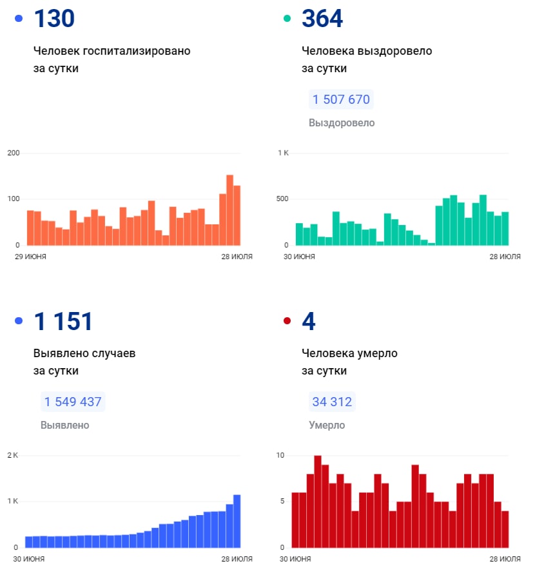Click the tallest red bar in deaths chart
535x577 pixels.
pos(318,502)
